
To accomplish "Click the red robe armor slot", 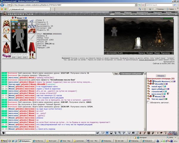I will point(6,48).
